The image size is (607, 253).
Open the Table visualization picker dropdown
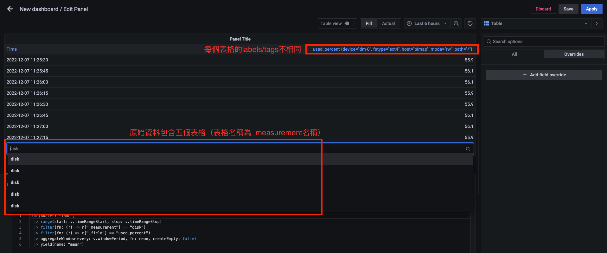(x=536, y=23)
